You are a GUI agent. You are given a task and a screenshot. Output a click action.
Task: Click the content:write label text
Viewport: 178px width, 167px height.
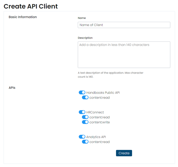[100, 122]
